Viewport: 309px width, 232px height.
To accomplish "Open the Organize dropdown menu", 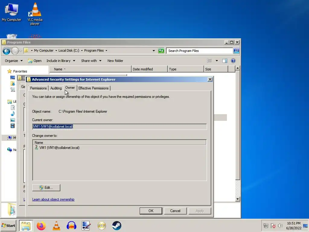I will click(14, 61).
